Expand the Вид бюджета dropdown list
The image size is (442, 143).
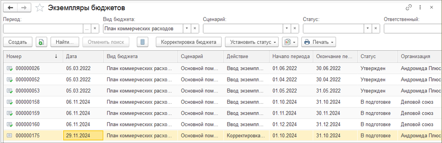coord(187,29)
